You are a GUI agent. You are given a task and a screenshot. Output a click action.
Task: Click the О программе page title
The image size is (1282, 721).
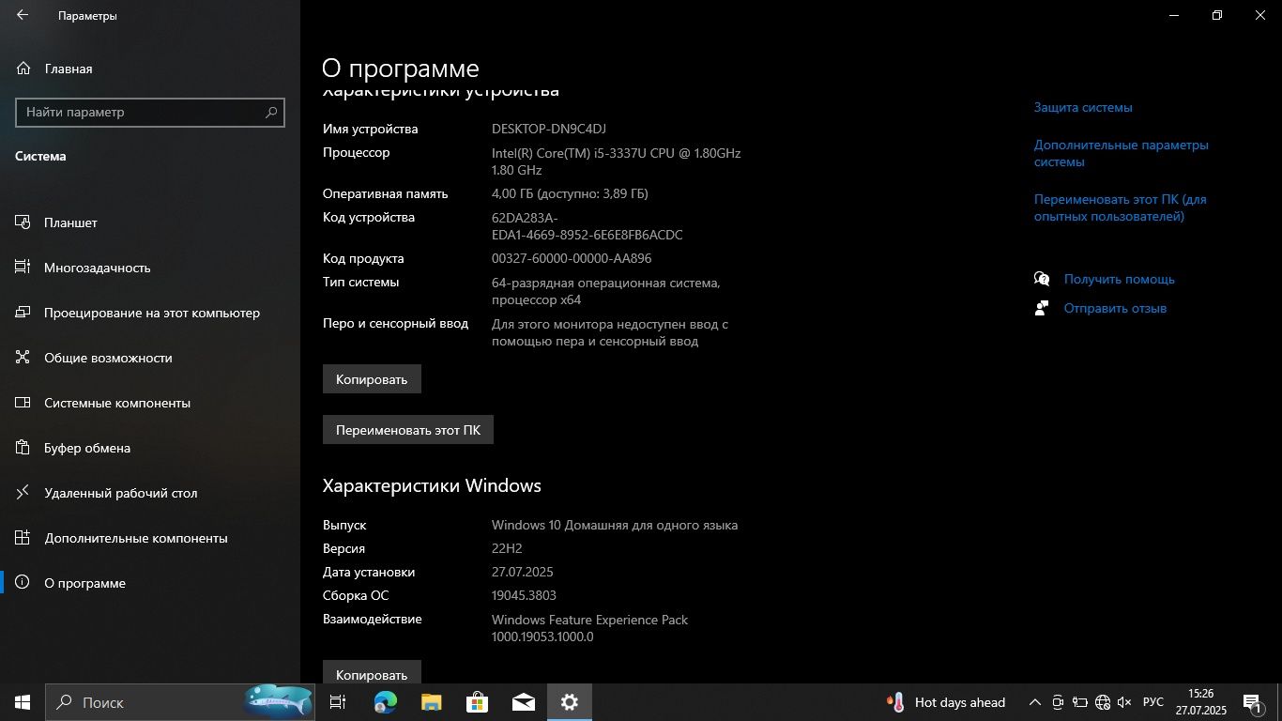(401, 69)
